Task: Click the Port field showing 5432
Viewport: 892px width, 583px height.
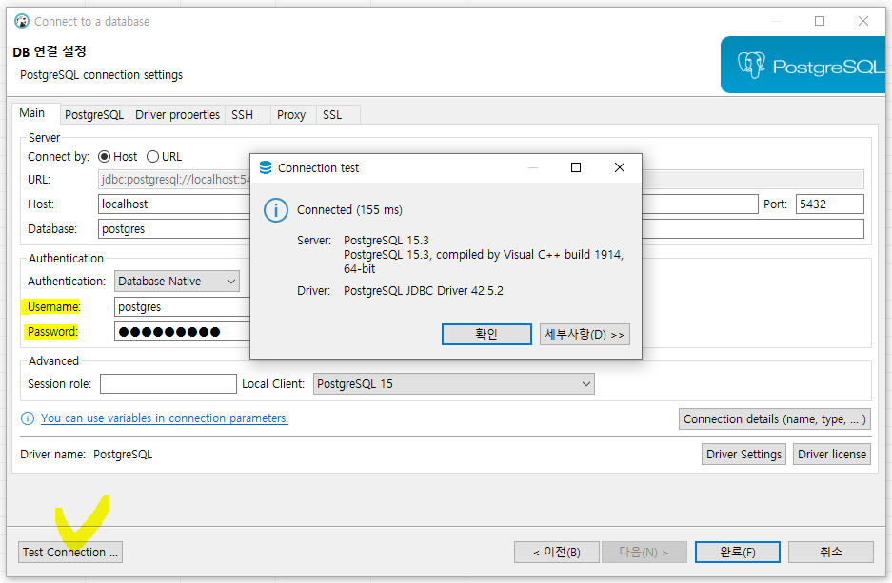Action: click(830, 204)
